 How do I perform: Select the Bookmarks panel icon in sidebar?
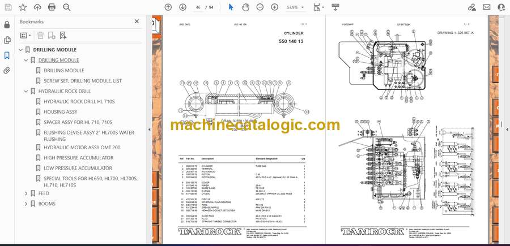[7, 55]
